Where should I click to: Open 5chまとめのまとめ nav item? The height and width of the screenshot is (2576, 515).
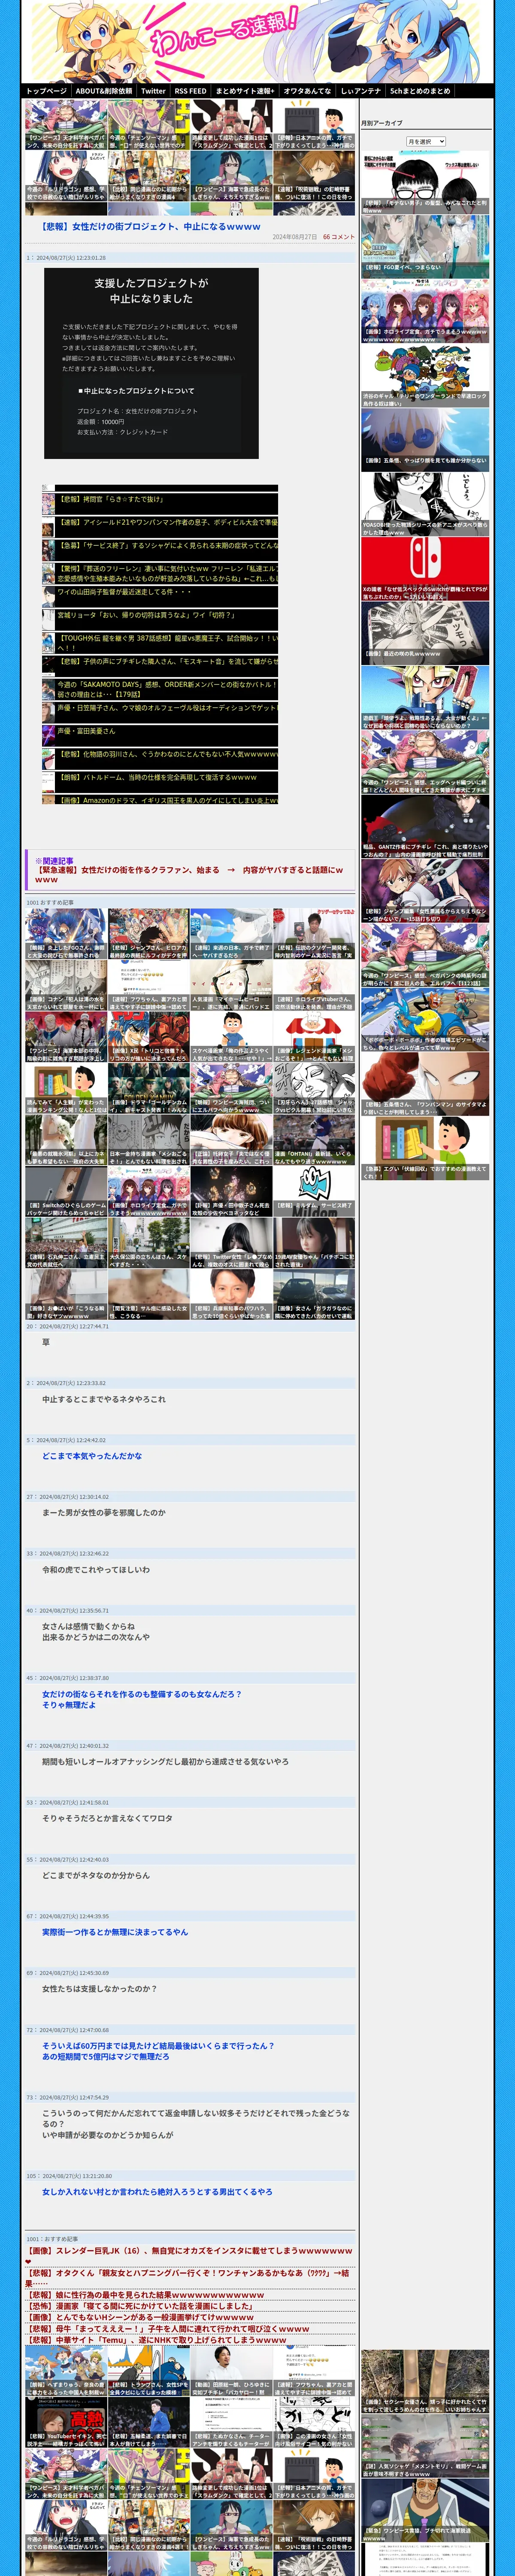[x=420, y=91]
